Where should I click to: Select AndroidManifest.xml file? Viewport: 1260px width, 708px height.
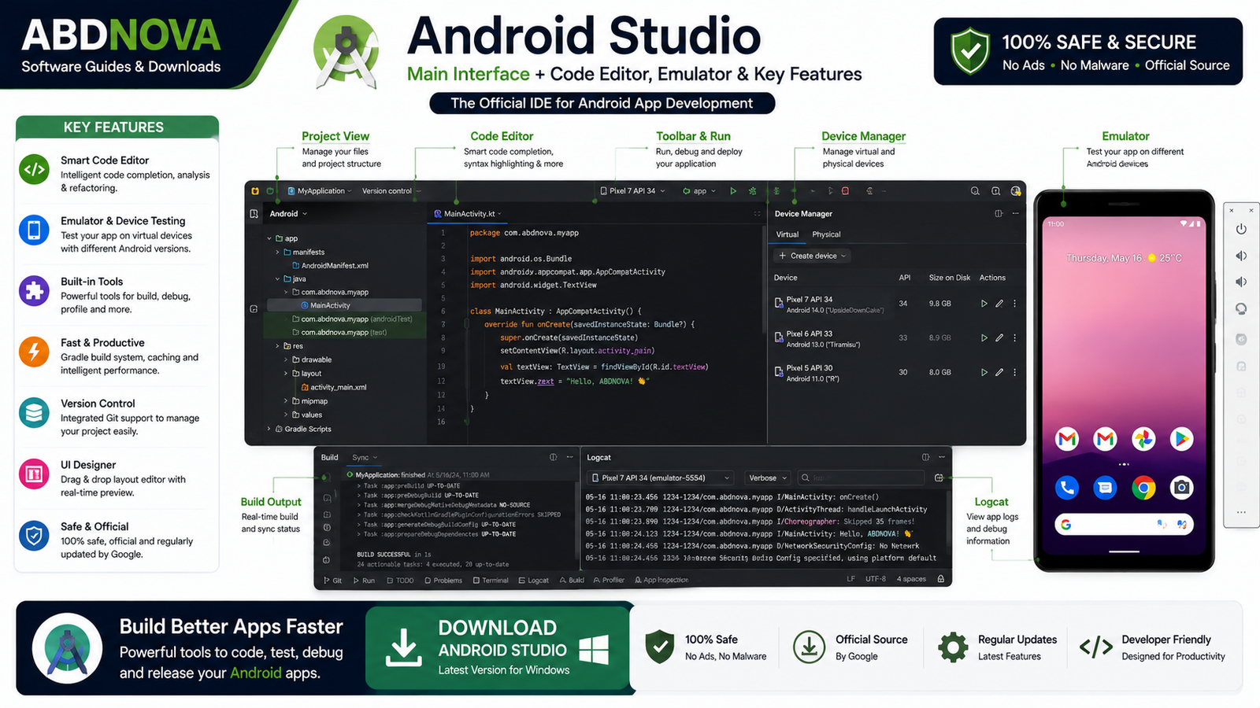[329, 266]
